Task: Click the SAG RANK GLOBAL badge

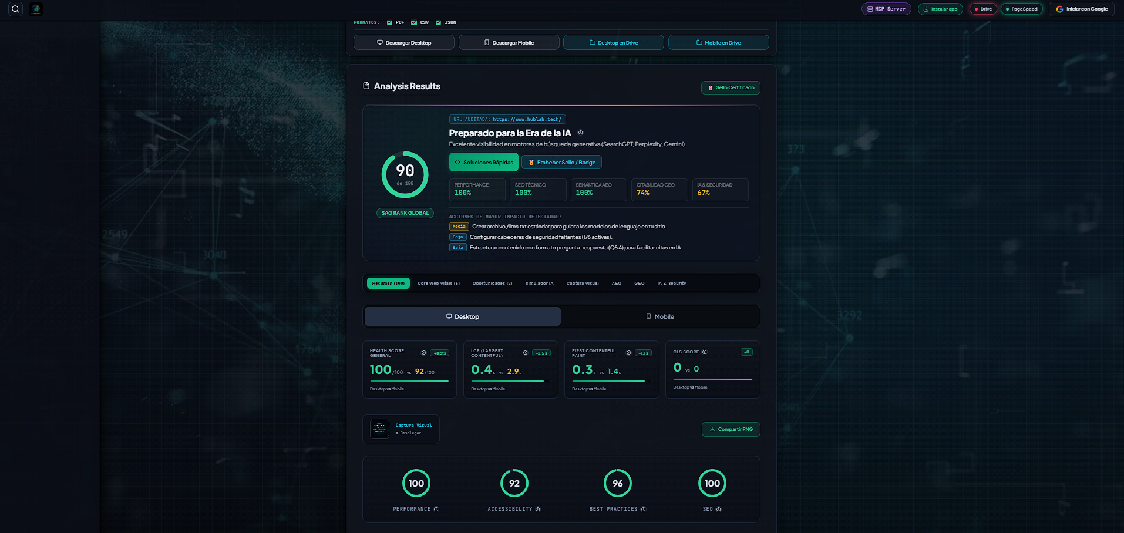Action: tap(405, 213)
